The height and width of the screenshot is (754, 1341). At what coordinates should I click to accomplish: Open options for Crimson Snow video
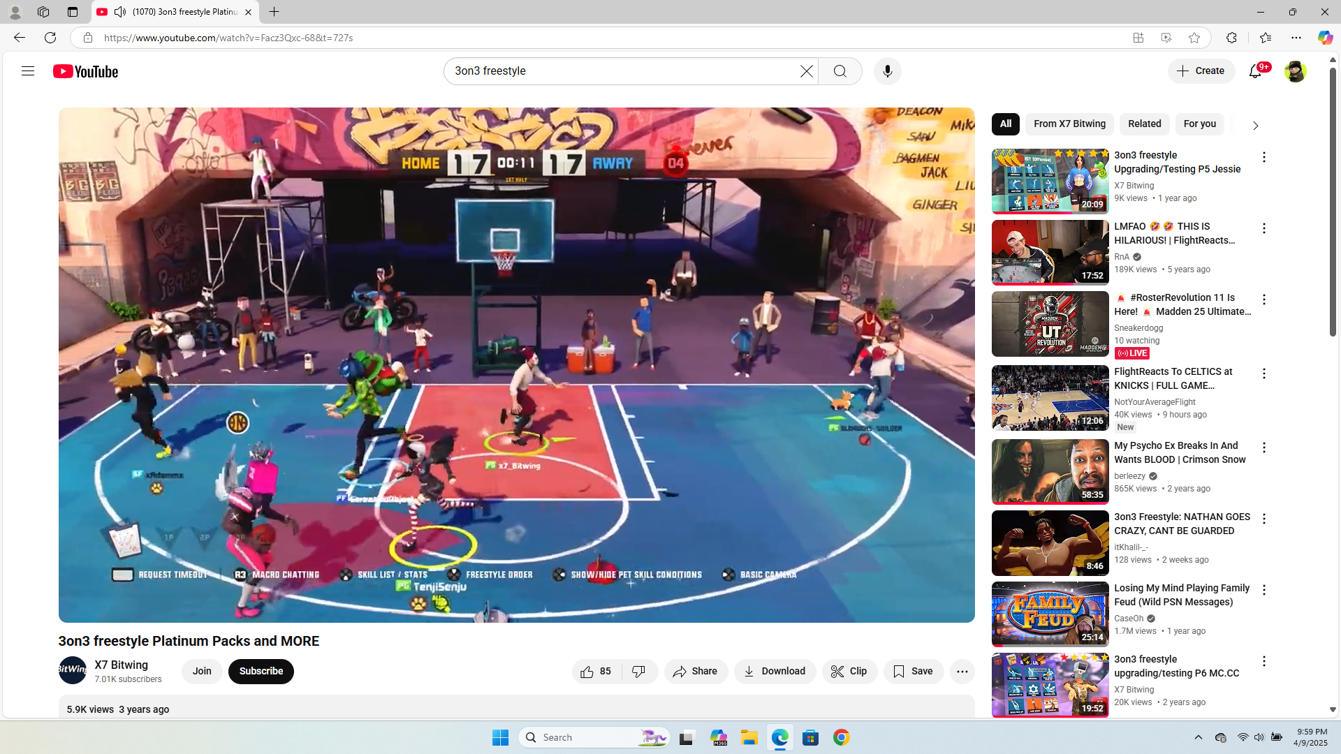(x=1263, y=448)
